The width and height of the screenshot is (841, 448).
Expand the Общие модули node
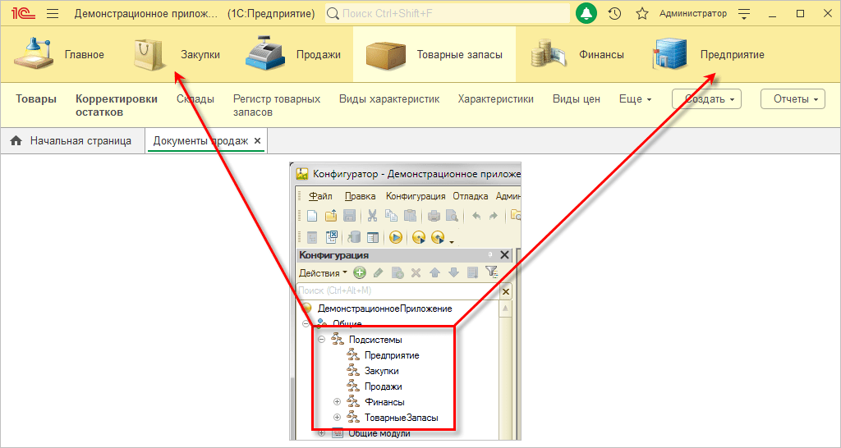coord(321,433)
